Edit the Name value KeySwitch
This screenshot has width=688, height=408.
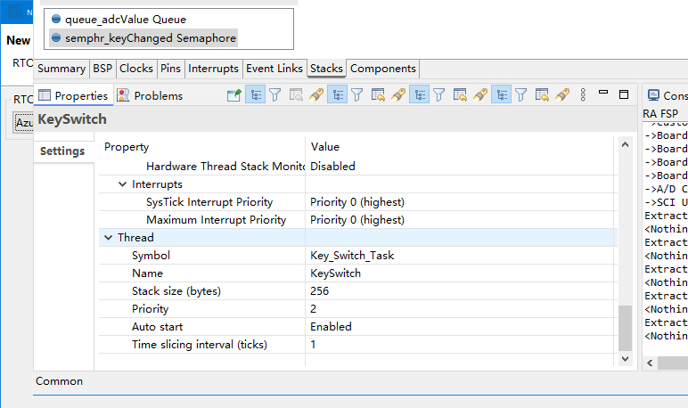coord(461,273)
